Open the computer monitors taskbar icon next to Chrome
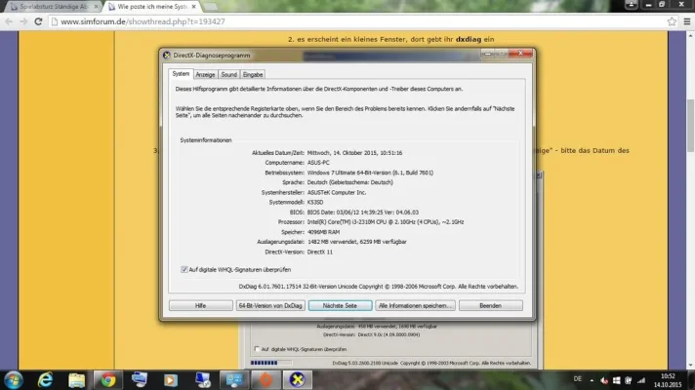This screenshot has width=695, height=390. point(140,380)
